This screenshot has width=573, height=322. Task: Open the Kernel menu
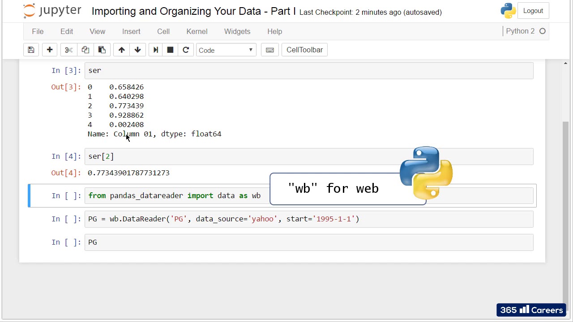click(x=197, y=31)
